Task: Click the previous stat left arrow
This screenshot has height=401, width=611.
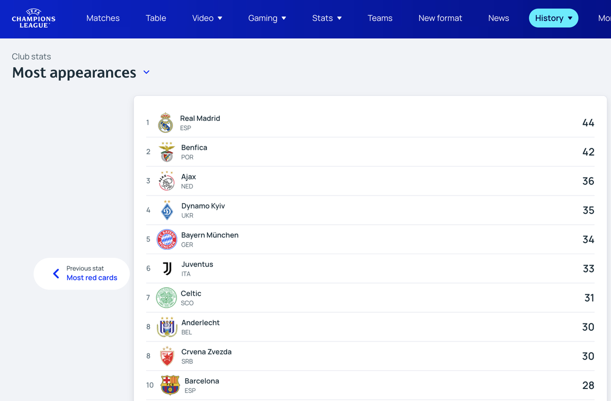Action: pos(56,274)
